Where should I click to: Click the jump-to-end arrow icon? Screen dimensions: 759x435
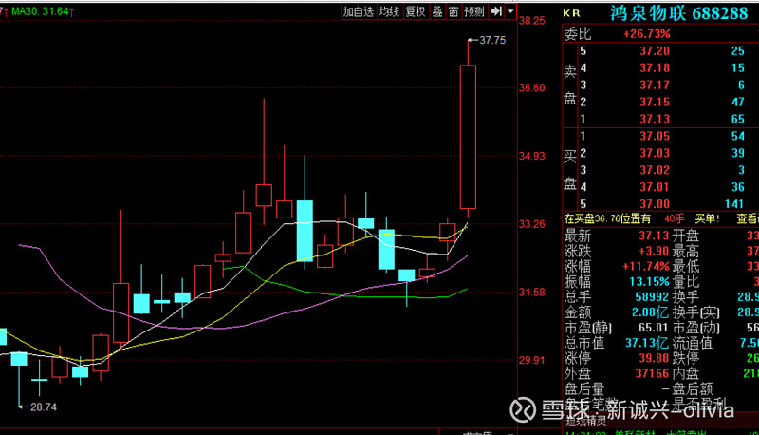point(496,11)
